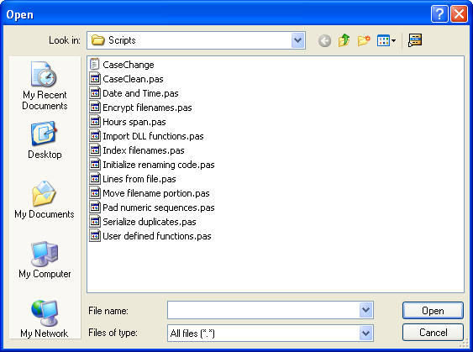
Task: Go to My Recent Documents
Action: (x=45, y=86)
